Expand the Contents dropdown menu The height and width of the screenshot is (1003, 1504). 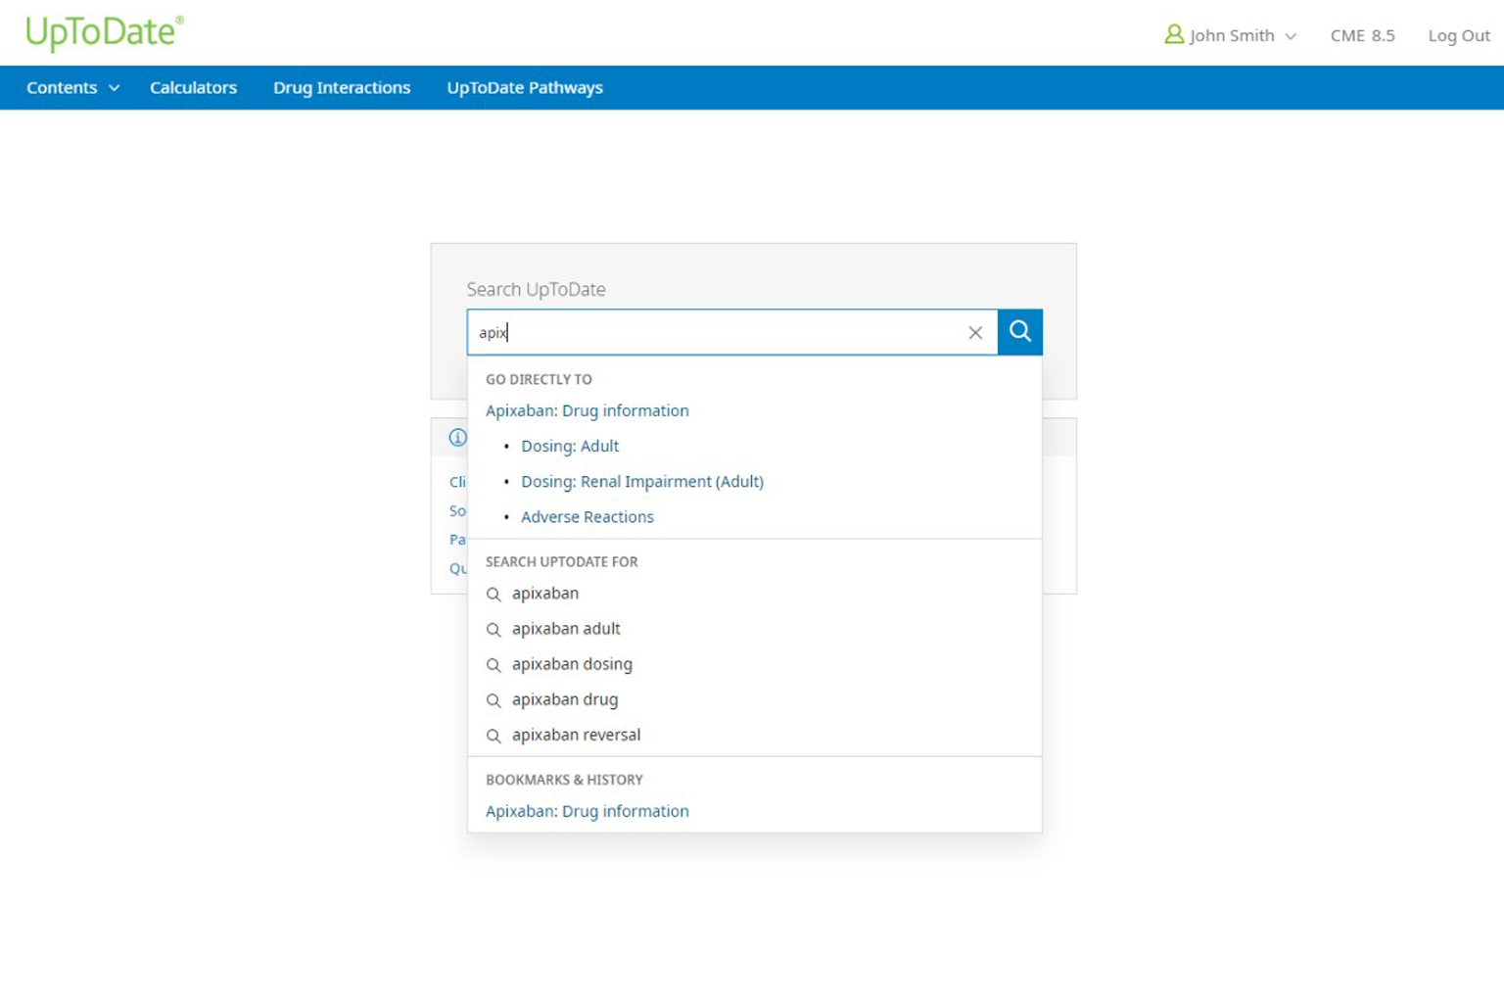tap(72, 88)
